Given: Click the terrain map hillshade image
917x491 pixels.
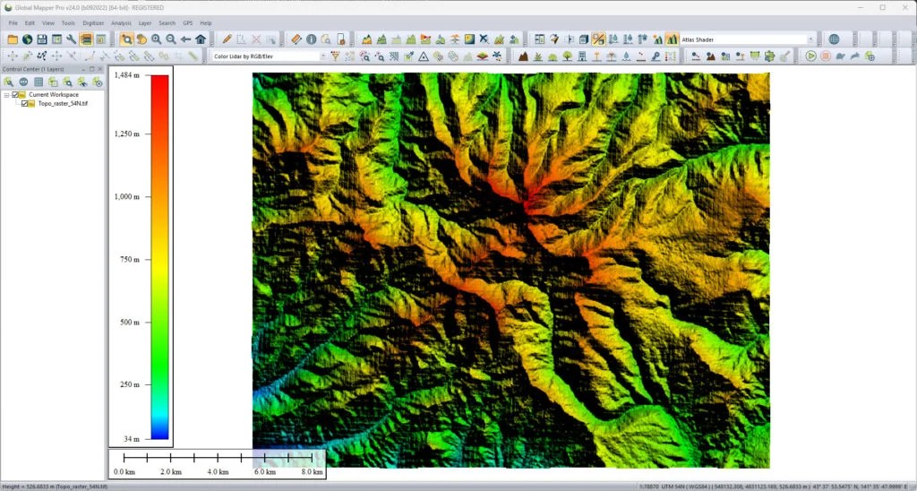Looking at the screenshot, I should (511, 270).
